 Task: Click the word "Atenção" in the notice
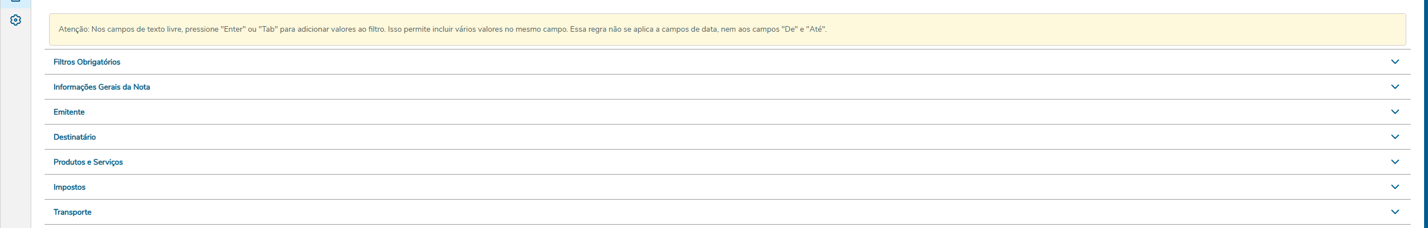(73, 29)
